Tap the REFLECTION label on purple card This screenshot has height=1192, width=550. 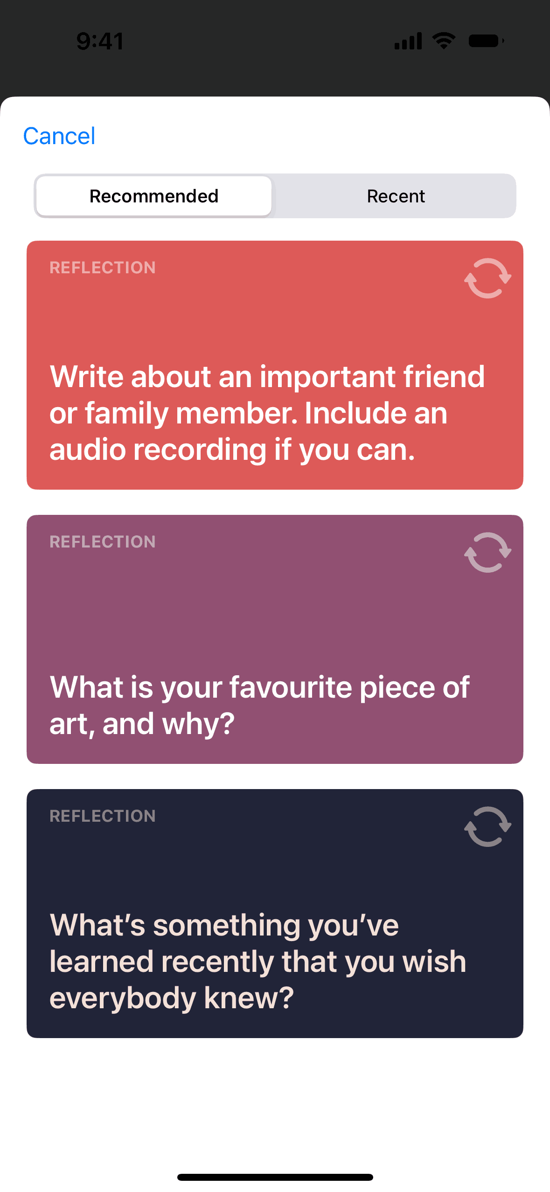103,542
